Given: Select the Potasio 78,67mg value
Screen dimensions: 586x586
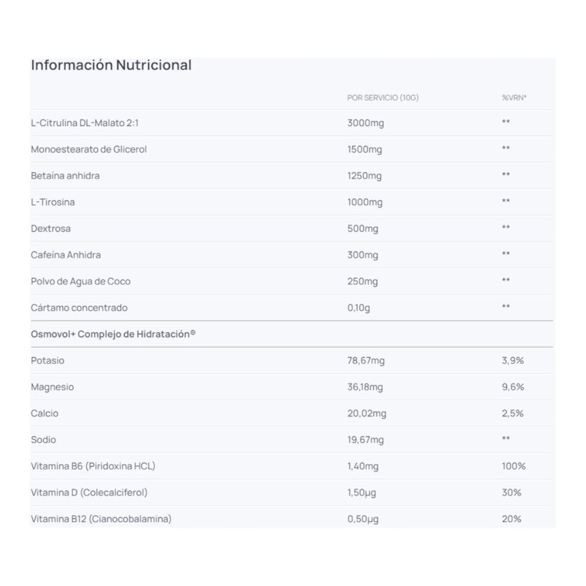Looking at the screenshot, I should pyautogui.click(x=366, y=360).
